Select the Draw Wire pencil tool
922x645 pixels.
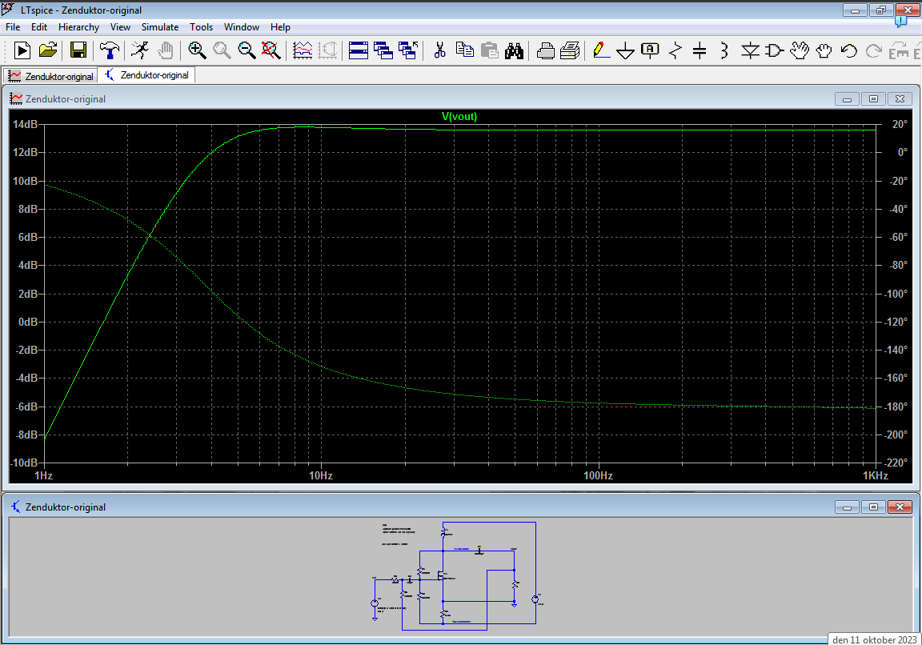pos(600,50)
